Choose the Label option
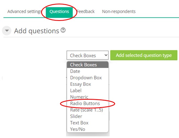 point(76,90)
